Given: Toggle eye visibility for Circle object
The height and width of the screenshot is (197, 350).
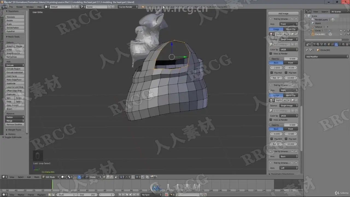Looking at the screenshot, I should [x=341, y=30].
